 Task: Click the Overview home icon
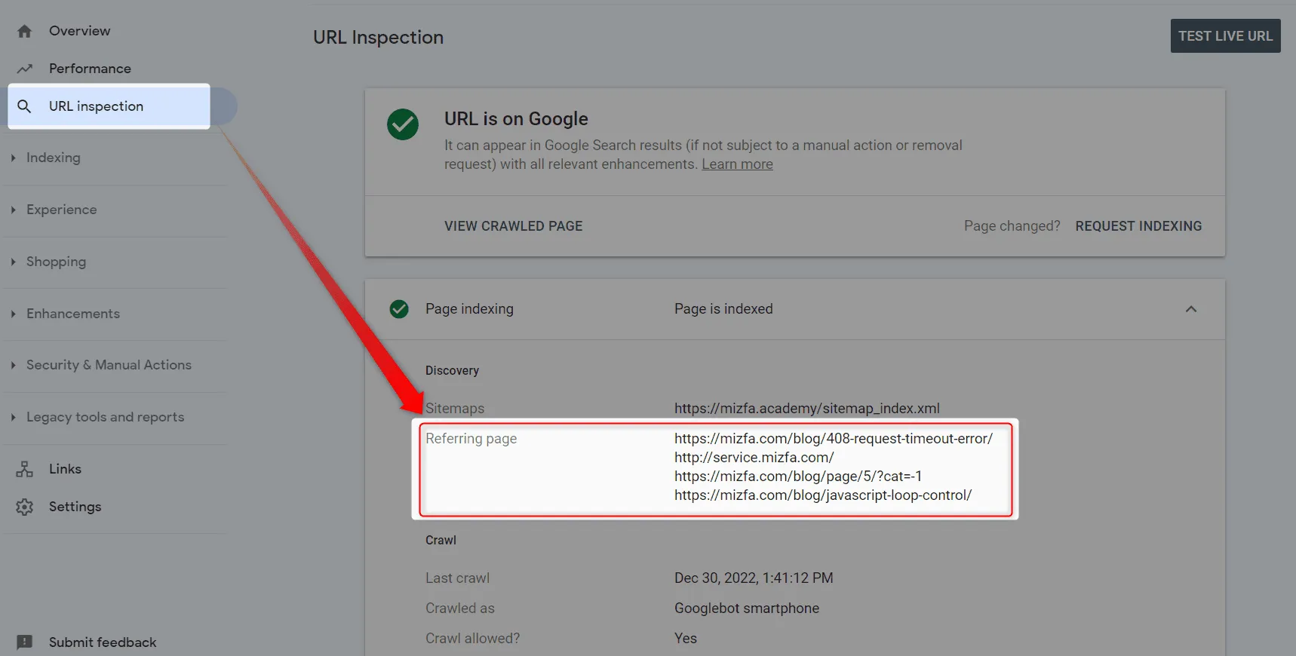[25, 31]
